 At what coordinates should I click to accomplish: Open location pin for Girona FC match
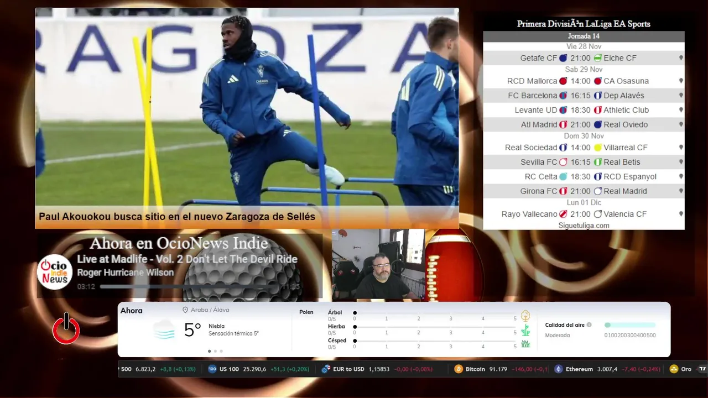pyautogui.click(x=681, y=191)
